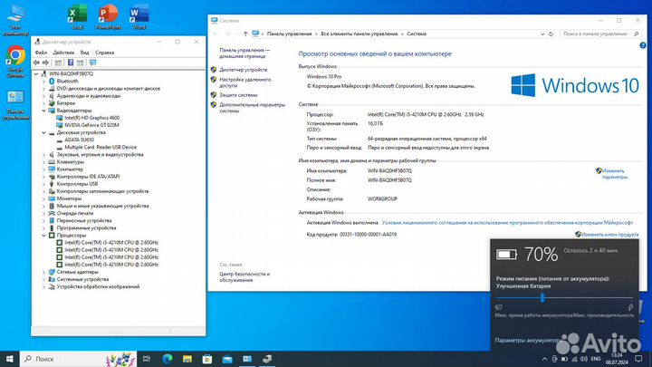Click Защита системы link
This screenshot has width=652, height=367.
[238, 95]
